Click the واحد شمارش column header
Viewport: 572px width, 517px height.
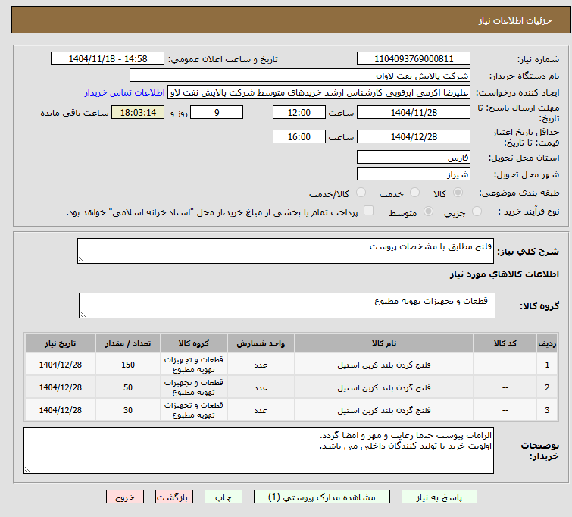[x=261, y=343]
